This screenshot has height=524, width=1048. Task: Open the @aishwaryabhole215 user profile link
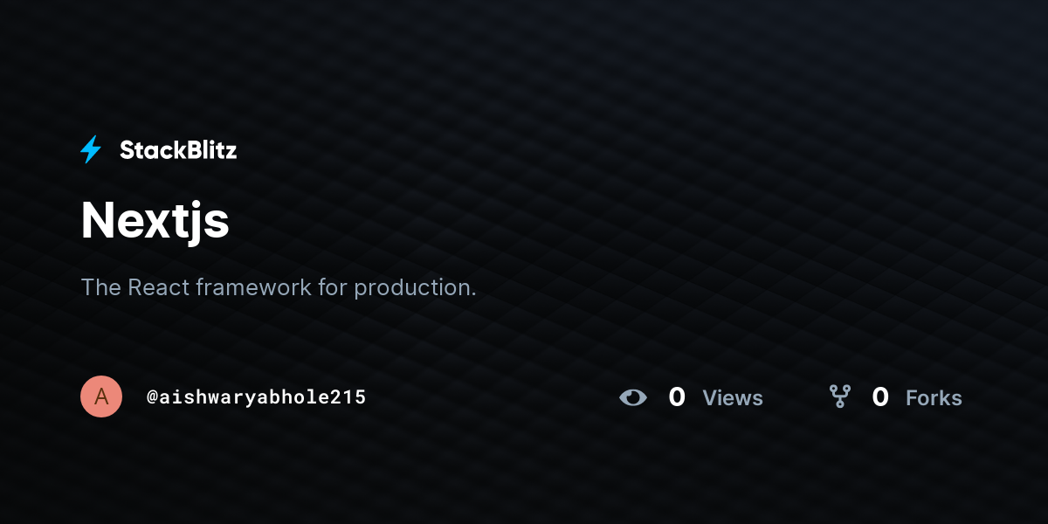pyautogui.click(x=256, y=397)
